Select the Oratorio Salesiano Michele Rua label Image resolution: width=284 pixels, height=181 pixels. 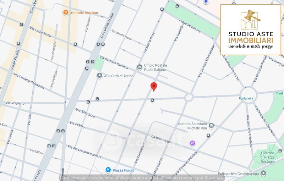(x=192, y=126)
